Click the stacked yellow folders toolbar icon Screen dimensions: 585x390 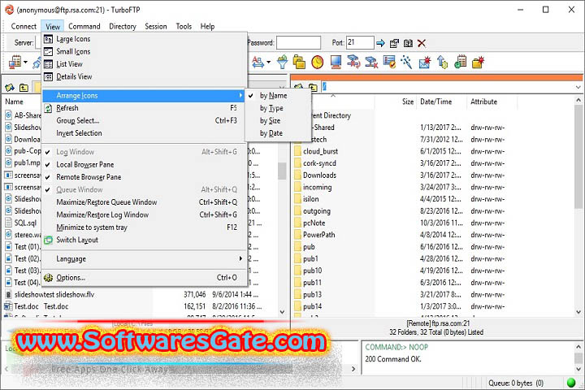point(299,62)
